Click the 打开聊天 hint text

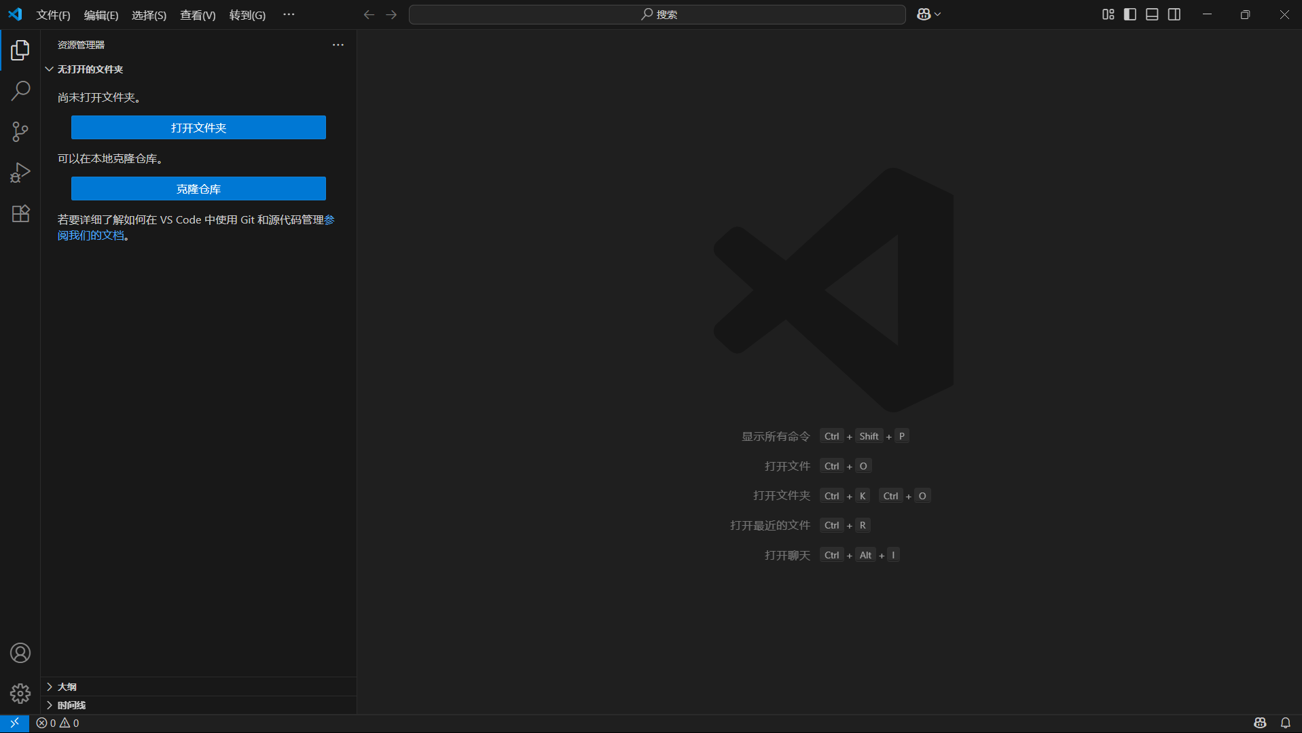pos(787,555)
